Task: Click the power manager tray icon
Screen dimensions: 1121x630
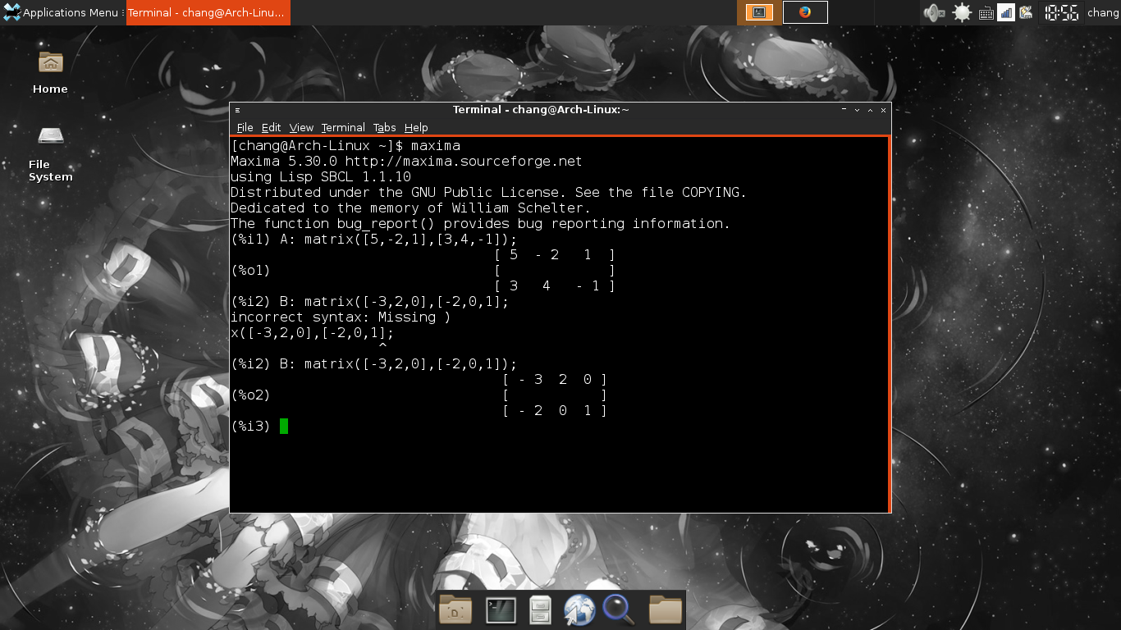Action: pos(1026,12)
